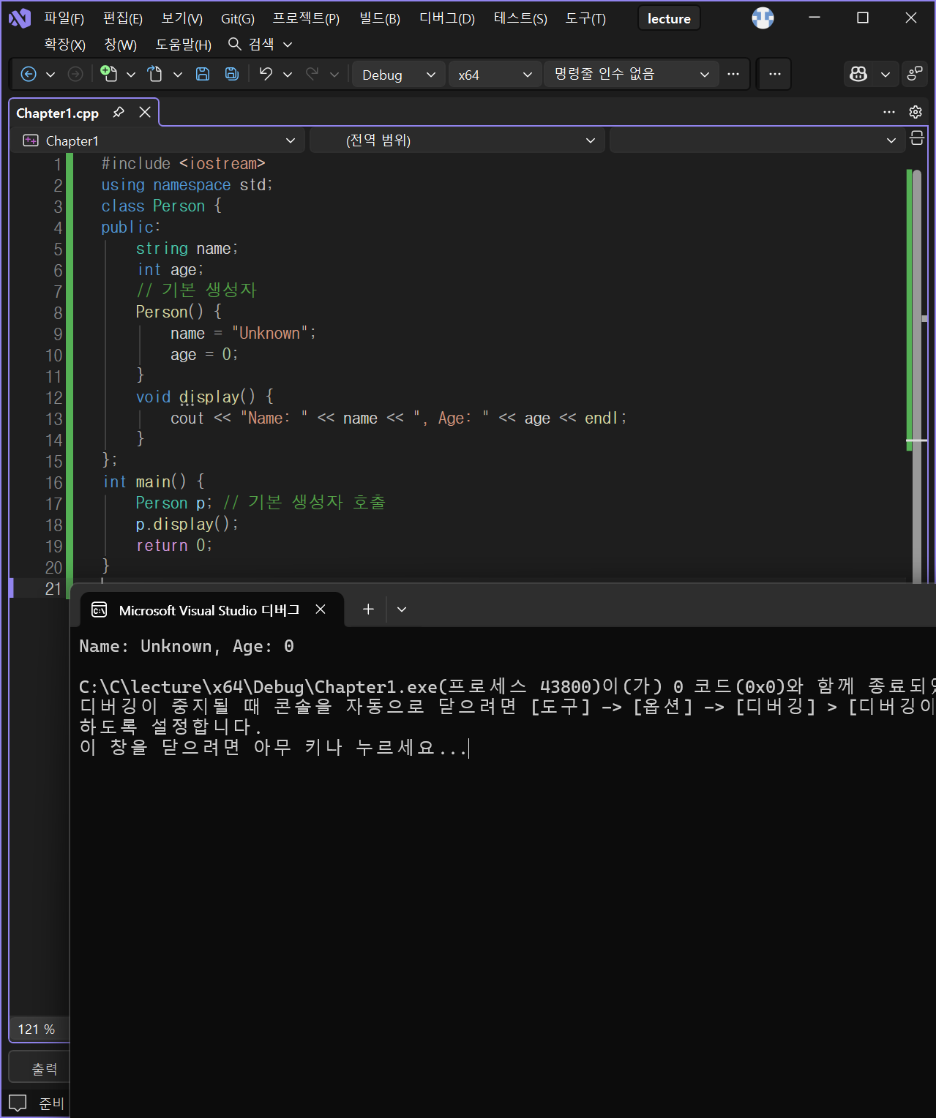Expand the Copilot dropdown arrow
This screenshot has height=1118, width=936.
(x=886, y=75)
